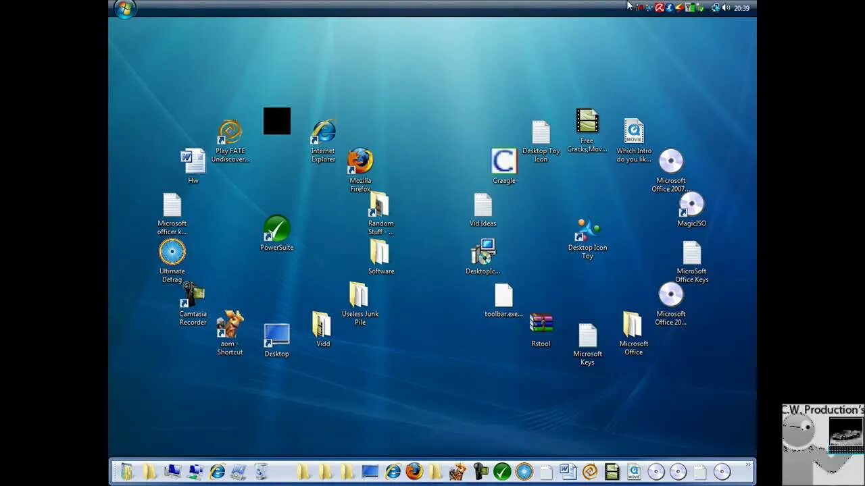Launch the PowerSuite desktop shortcut
This screenshot has height=486, width=865.
[x=276, y=234]
